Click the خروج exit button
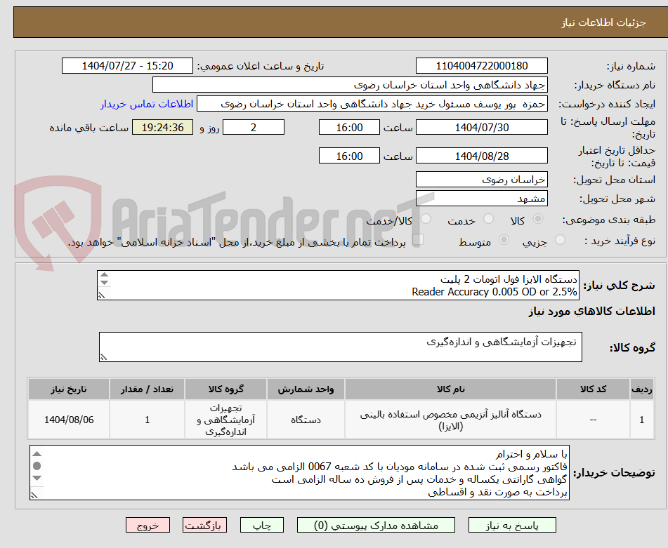The image size is (668, 548). (148, 525)
